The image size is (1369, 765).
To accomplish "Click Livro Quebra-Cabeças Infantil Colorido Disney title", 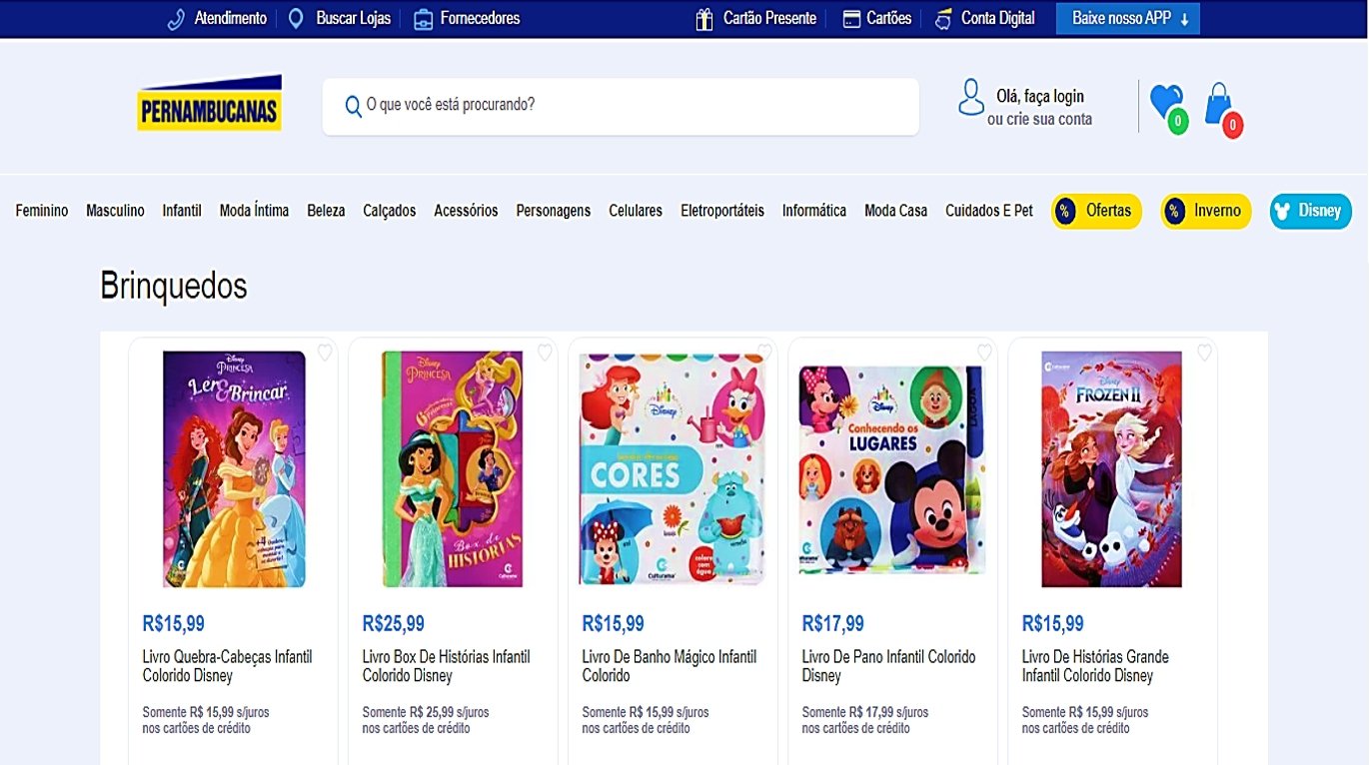I will point(228,666).
